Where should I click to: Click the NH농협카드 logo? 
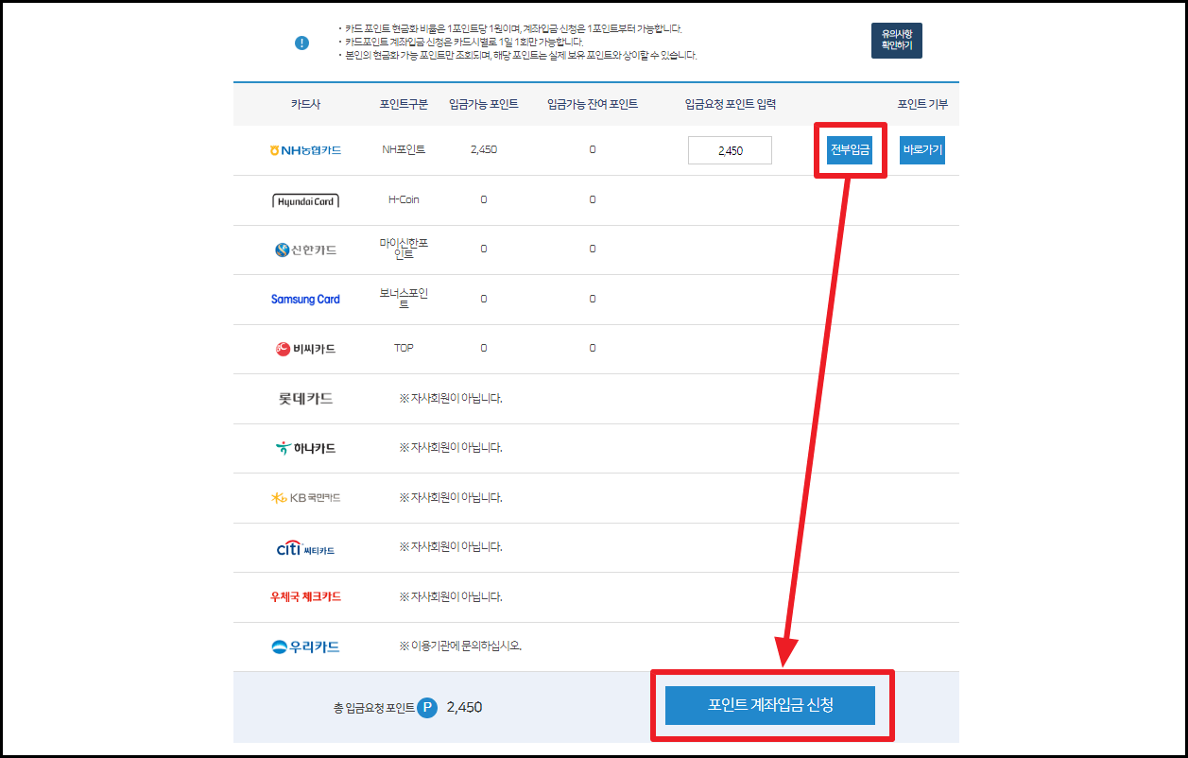[305, 149]
